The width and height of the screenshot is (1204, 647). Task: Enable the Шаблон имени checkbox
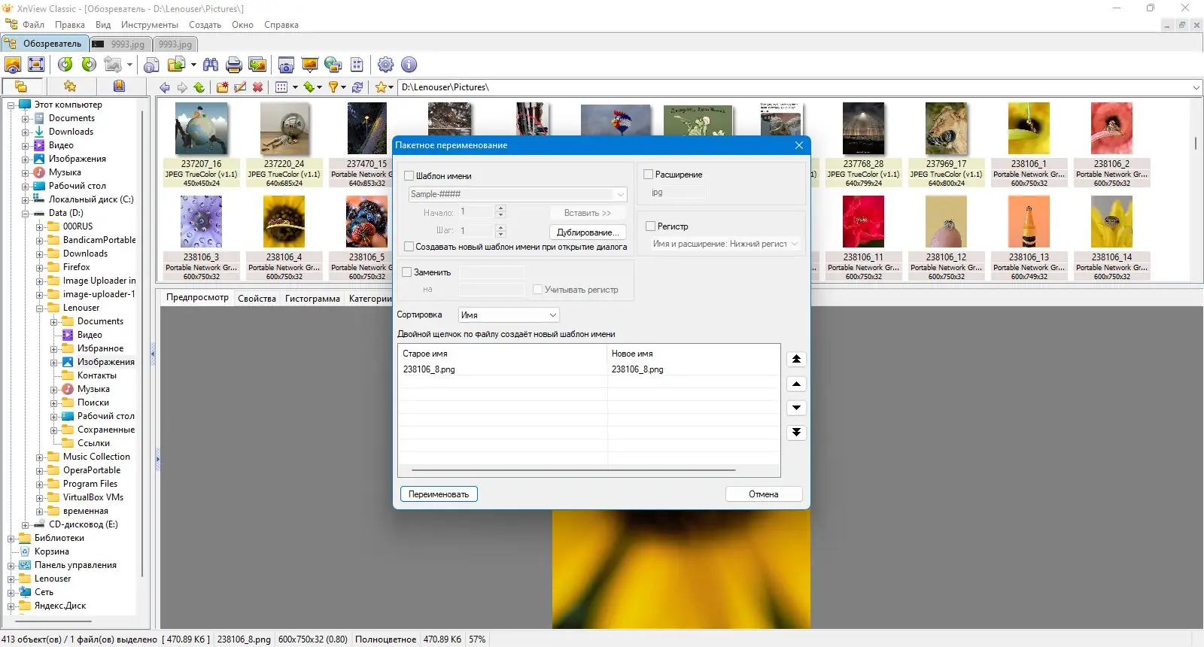pyautogui.click(x=409, y=176)
